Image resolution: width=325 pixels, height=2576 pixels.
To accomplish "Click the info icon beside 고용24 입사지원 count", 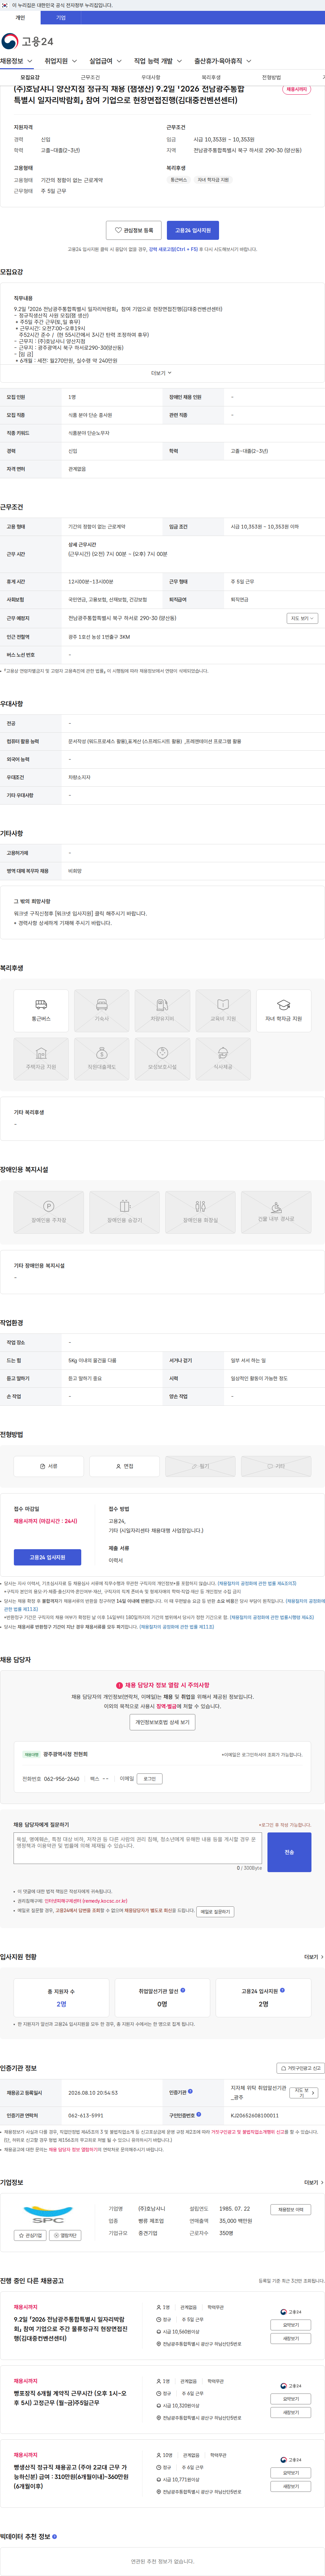I will [x=282, y=1990].
